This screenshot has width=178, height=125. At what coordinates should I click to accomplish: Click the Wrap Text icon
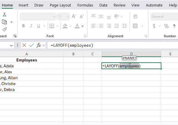[x=135, y=17]
